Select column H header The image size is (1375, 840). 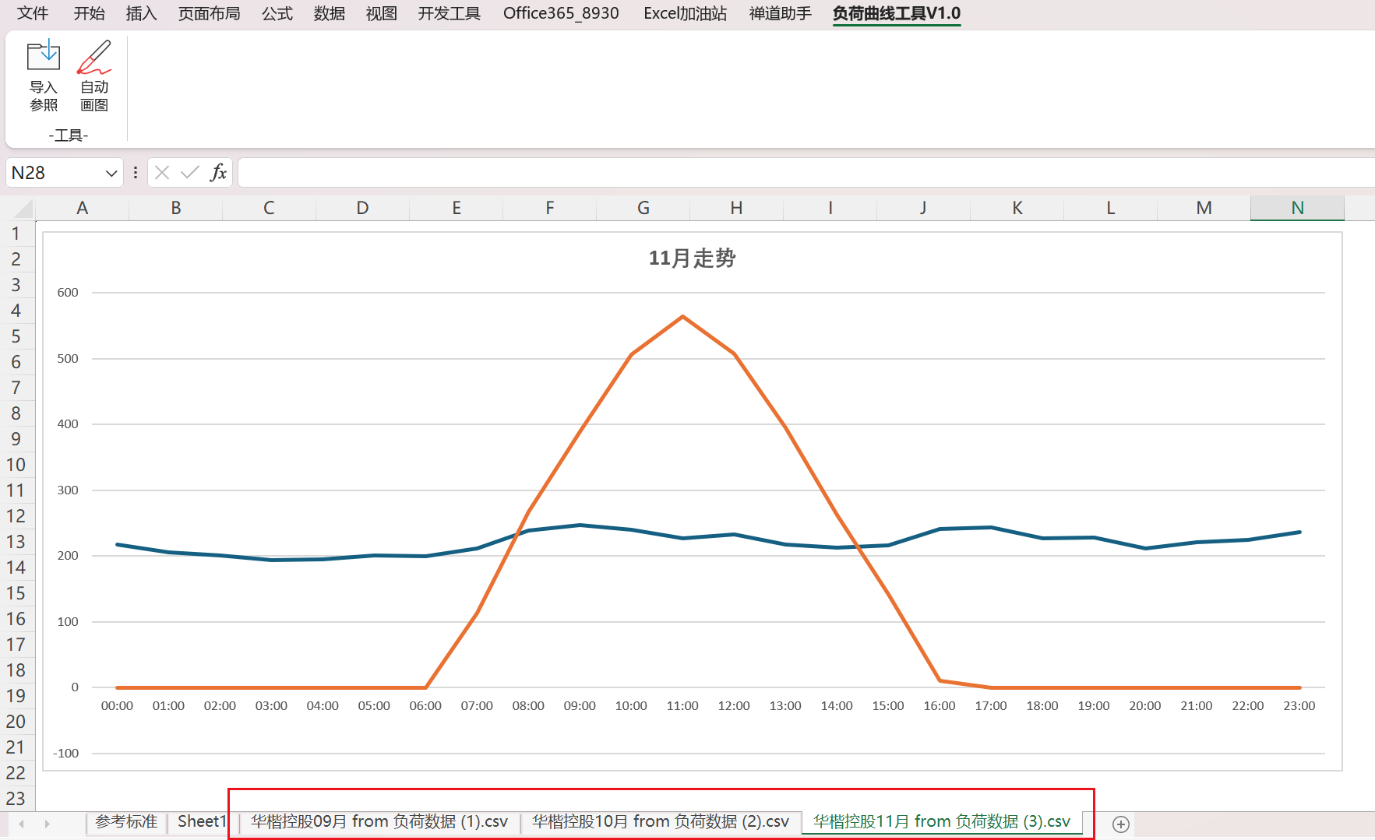point(736,209)
